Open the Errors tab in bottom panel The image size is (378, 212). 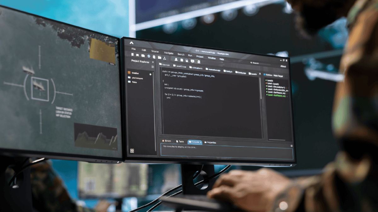click(x=166, y=141)
